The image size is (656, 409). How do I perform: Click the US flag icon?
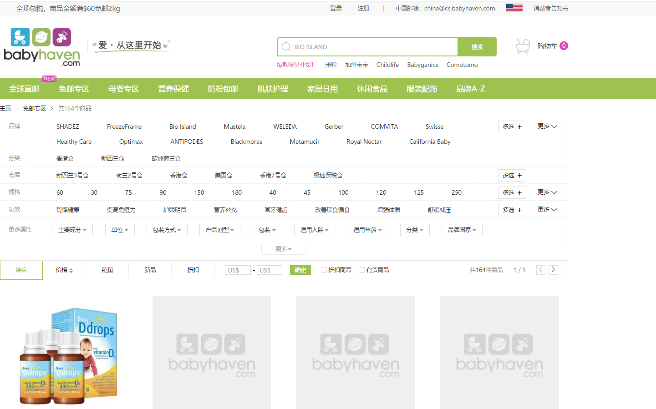(x=514, y=8)
